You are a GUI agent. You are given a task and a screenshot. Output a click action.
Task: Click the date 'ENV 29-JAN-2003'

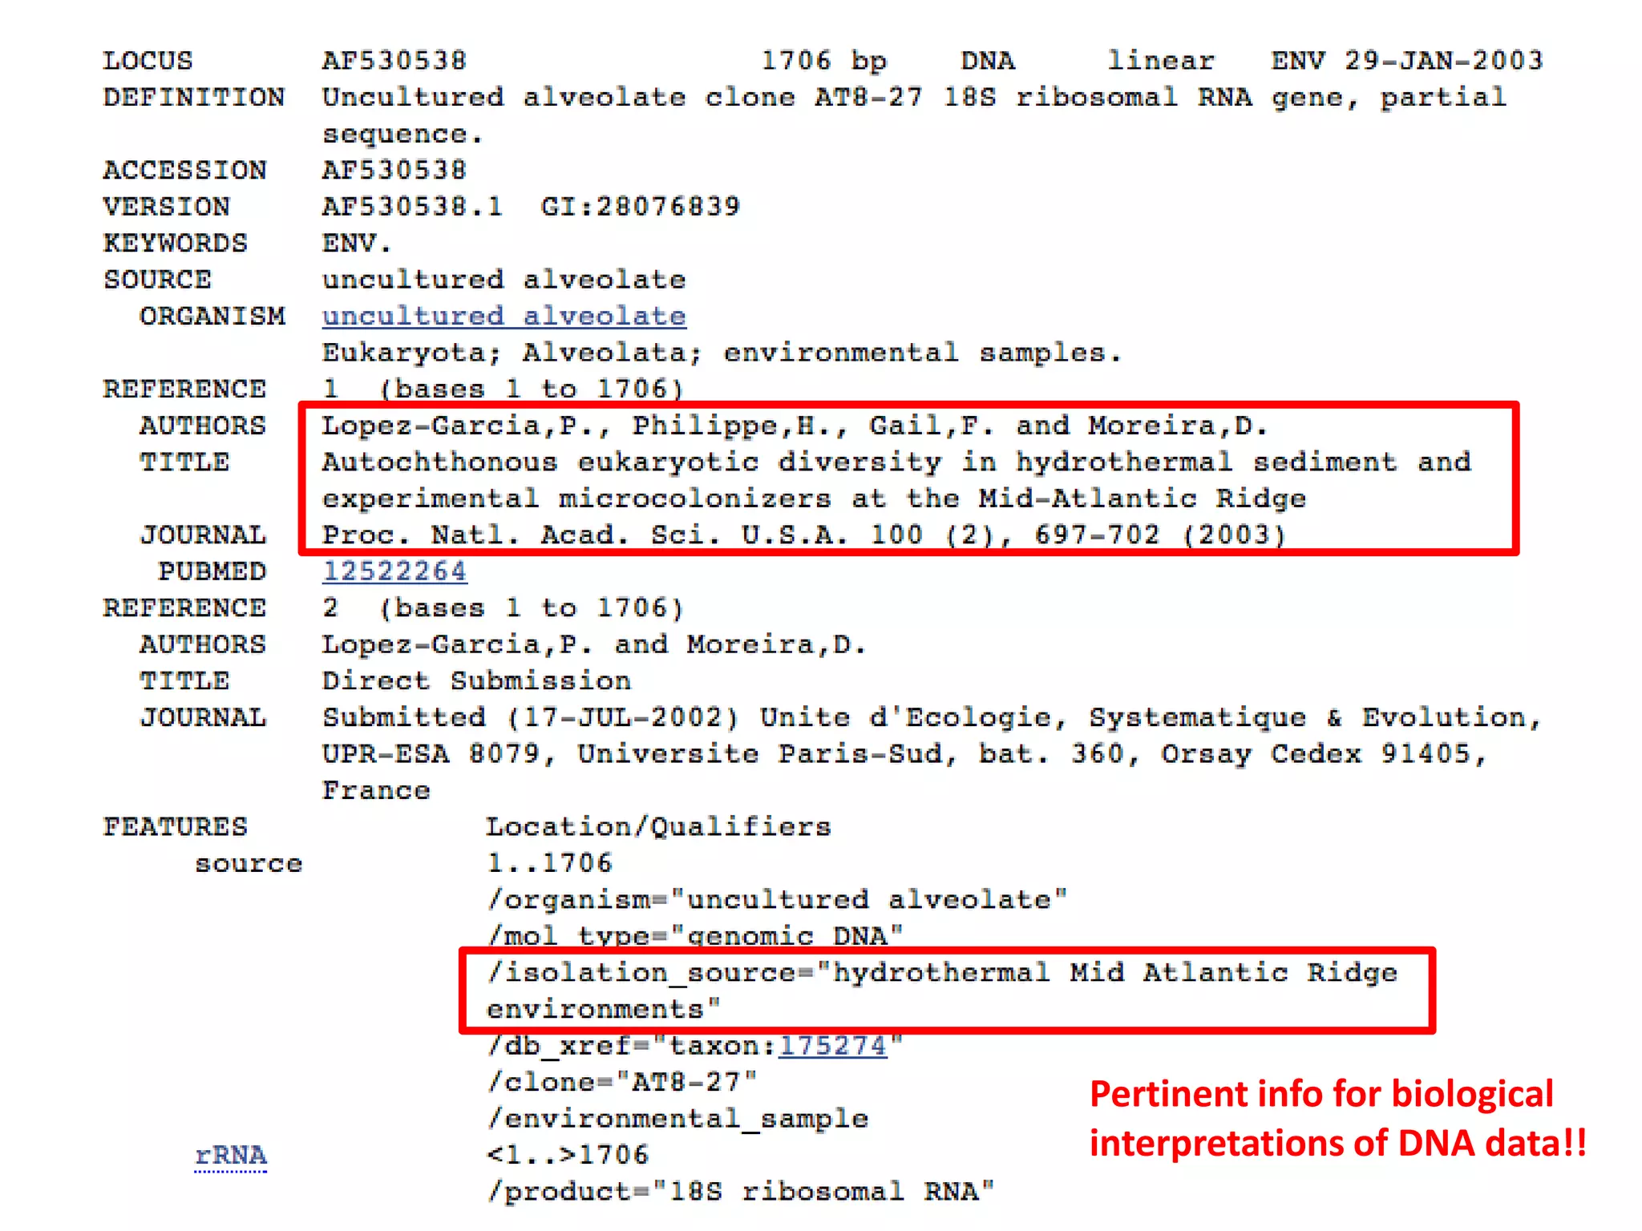pos(1407,61)
